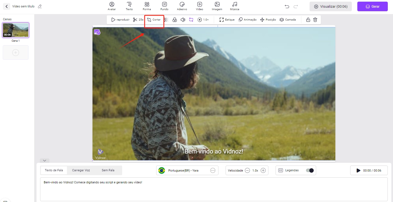Open the Vídeo media tool

pyautogui.click(x=200, y=6)
